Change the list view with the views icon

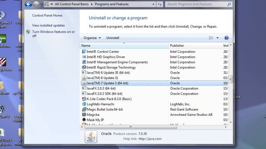211,38
